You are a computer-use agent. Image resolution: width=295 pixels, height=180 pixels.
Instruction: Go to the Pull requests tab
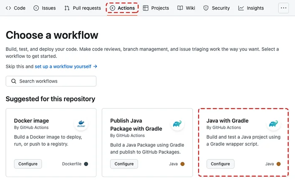pyautogui.click(x=83, y=8)
